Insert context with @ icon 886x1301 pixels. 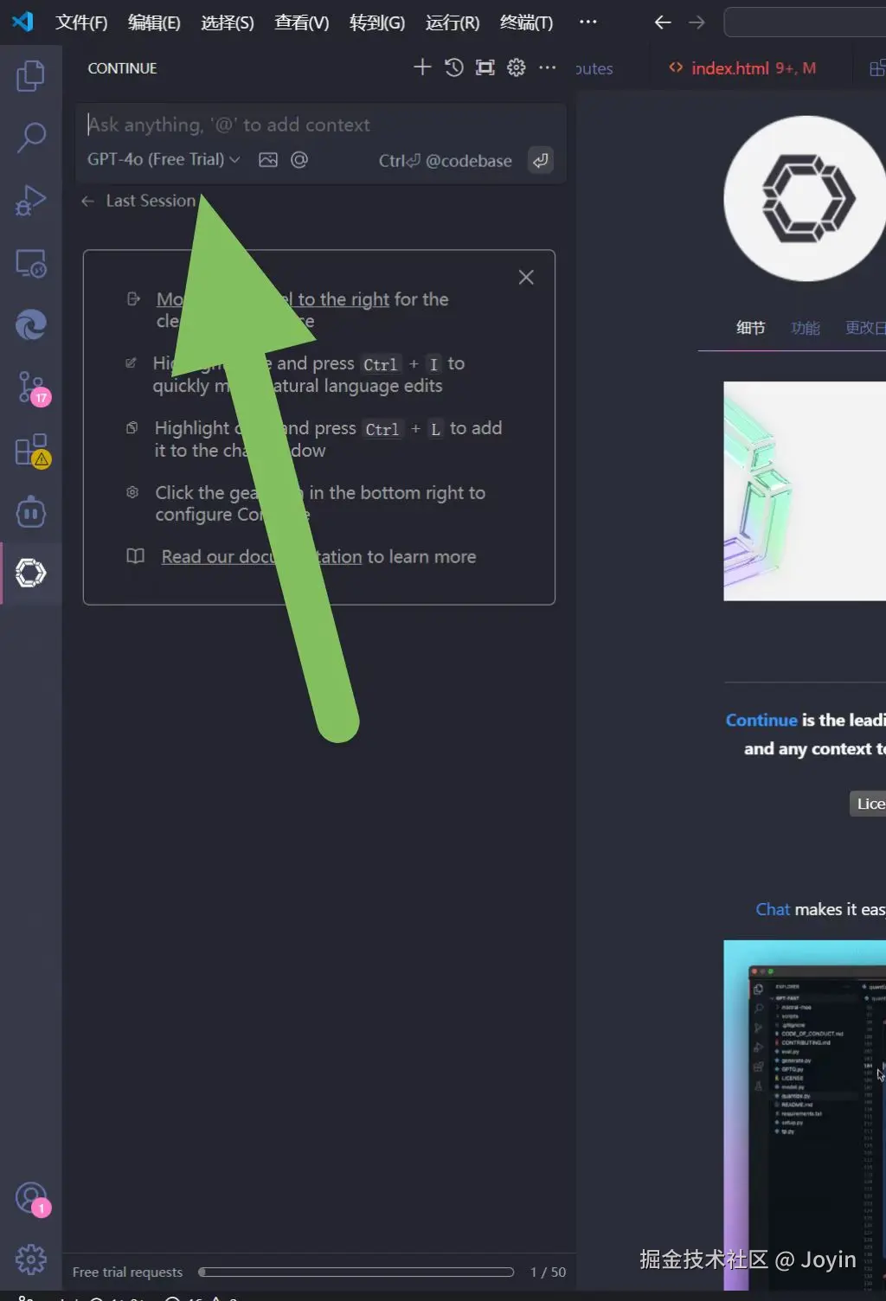[x=299, y=160]
